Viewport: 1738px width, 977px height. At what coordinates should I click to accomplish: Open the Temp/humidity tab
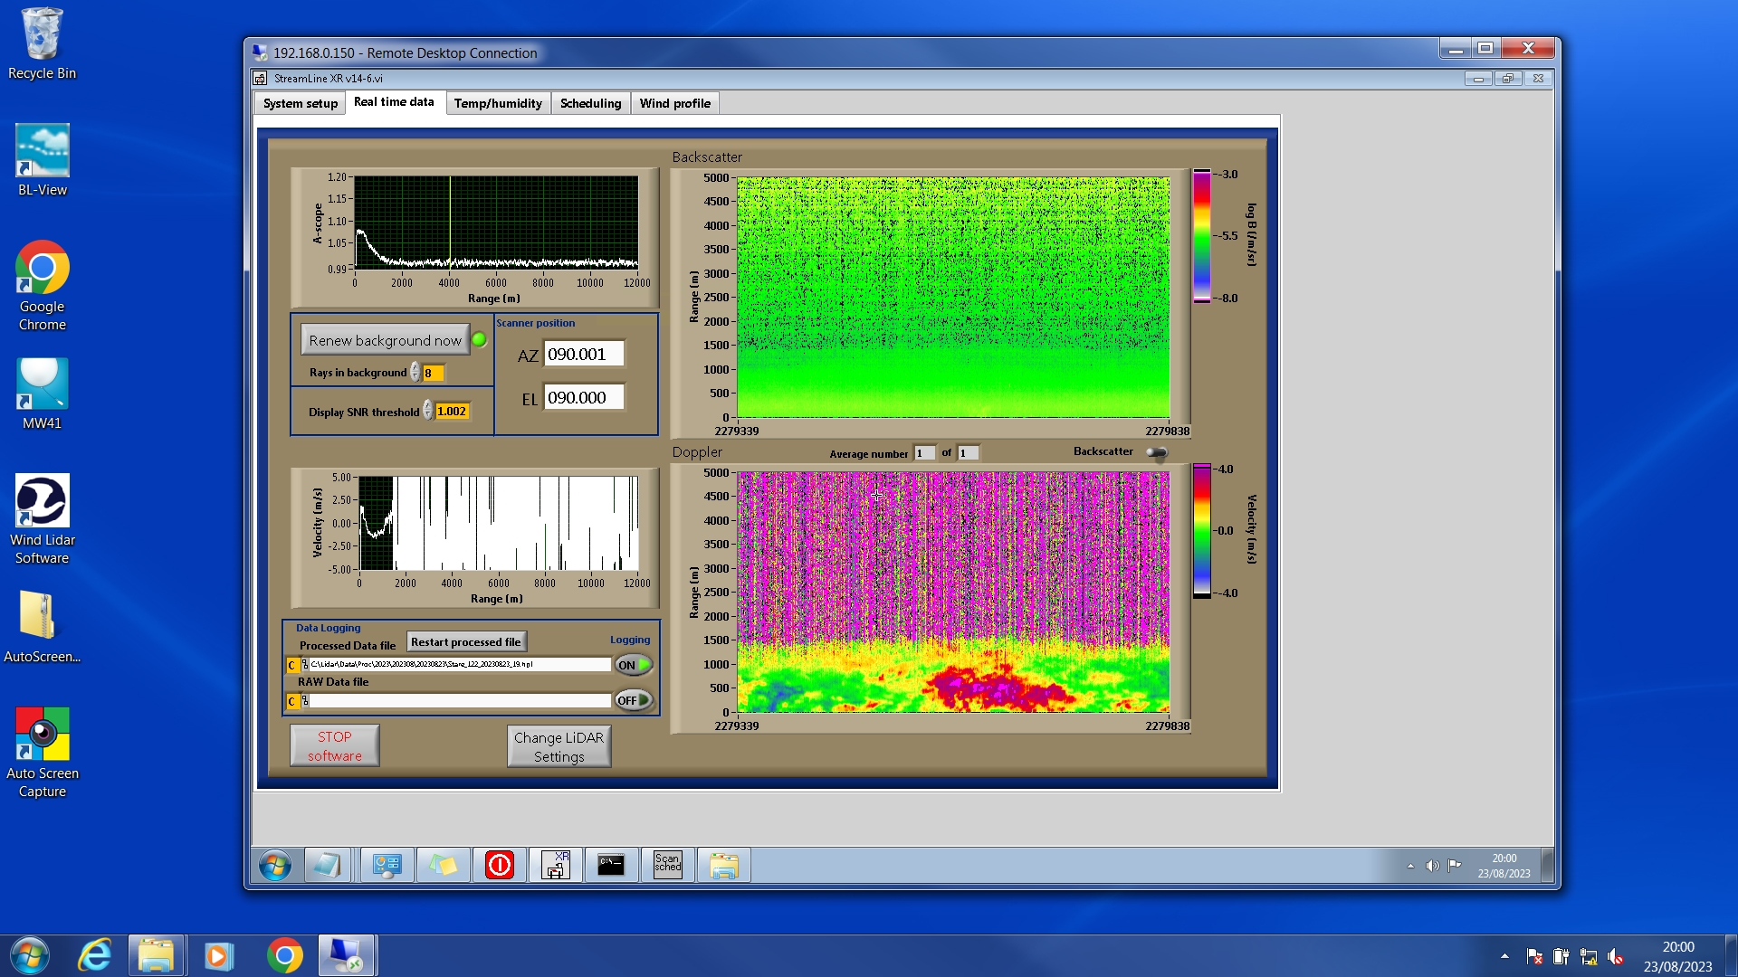tap(498, 103)
